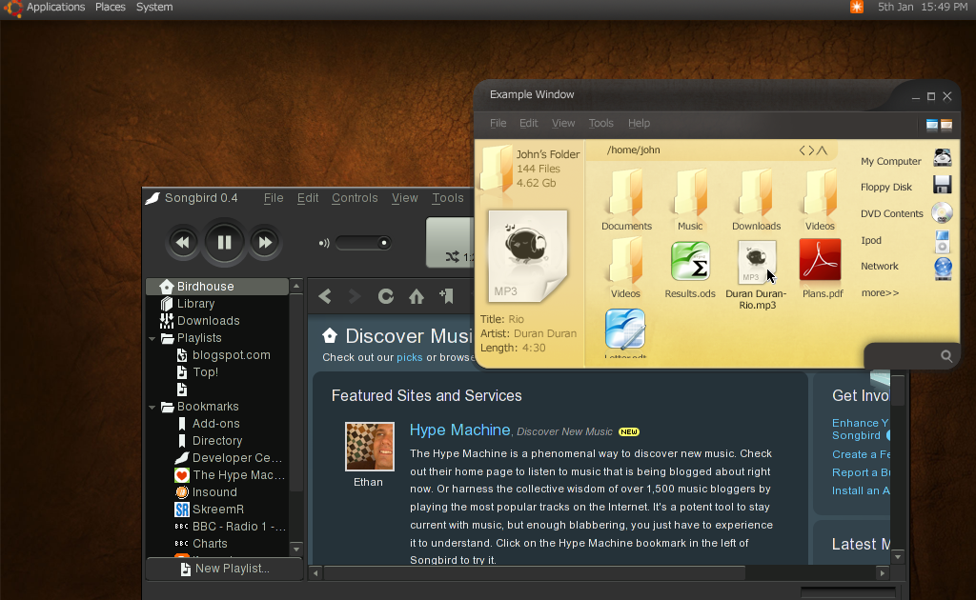This screenshot has width=976, height=600.
Task: Open the Applications menu in top panel
Action: click(55, 8)
